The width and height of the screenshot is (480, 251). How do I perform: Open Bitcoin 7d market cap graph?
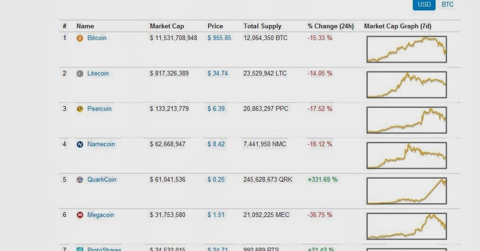tap(406, 50)
